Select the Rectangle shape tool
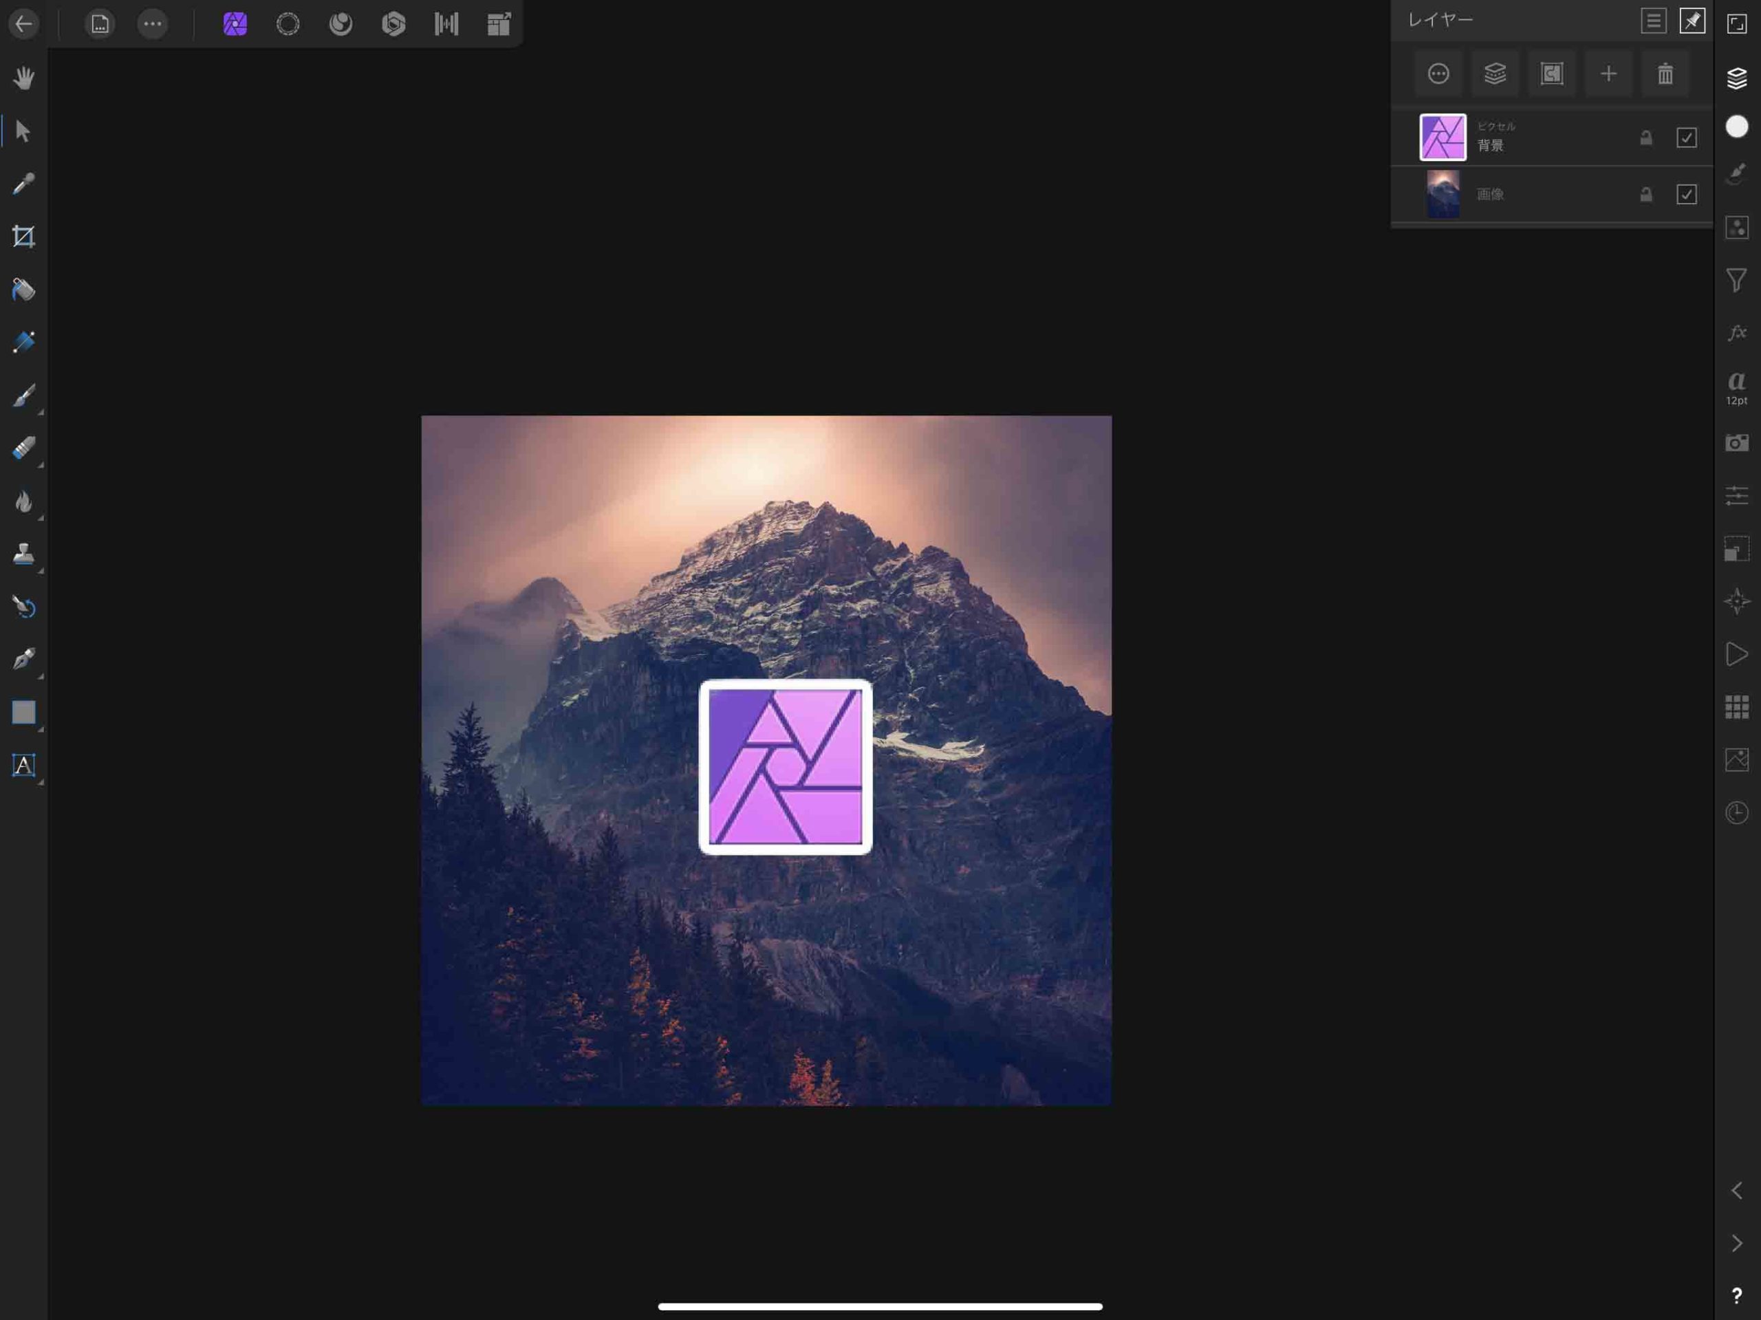The image size is (1761, 1320). coord(24,713)
